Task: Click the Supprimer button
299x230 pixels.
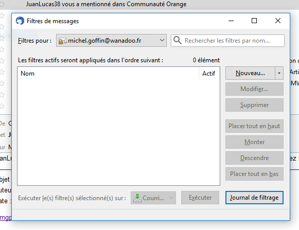Action: point(254,105)
